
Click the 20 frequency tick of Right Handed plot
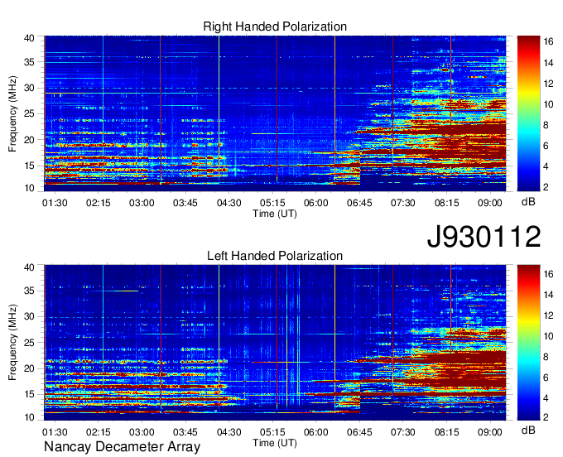pyautogui.click(x=29, y=140)
